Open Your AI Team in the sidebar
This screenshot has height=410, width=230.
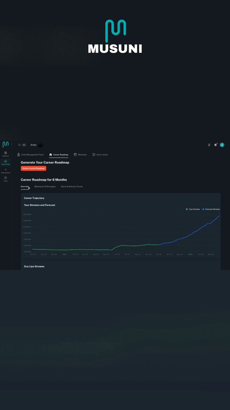point(5,162)
